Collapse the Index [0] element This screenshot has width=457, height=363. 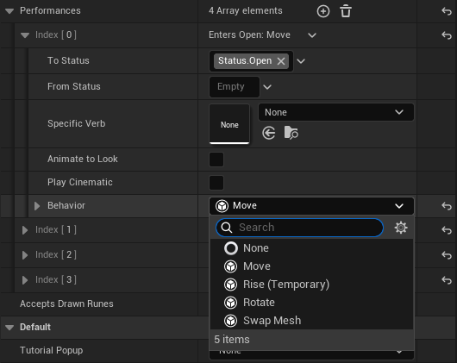coord(25,35)
